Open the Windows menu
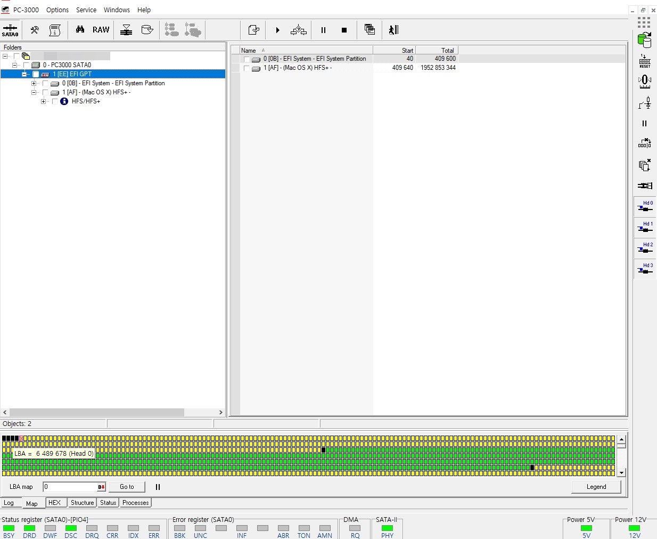 [117, 10]
